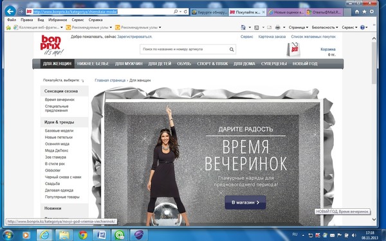Open the browser home icon
386x241 pixels.
pyautogui.click(x=356, y=12)
